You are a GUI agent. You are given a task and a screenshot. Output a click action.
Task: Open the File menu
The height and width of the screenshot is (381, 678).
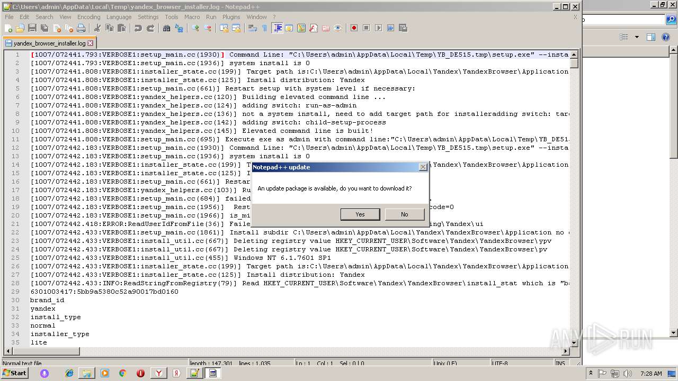(x=9, y=17)
